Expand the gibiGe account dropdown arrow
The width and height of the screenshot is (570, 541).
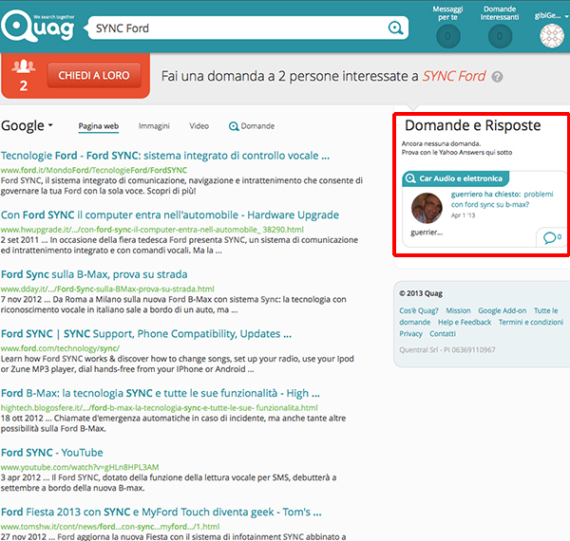(566, 16)
